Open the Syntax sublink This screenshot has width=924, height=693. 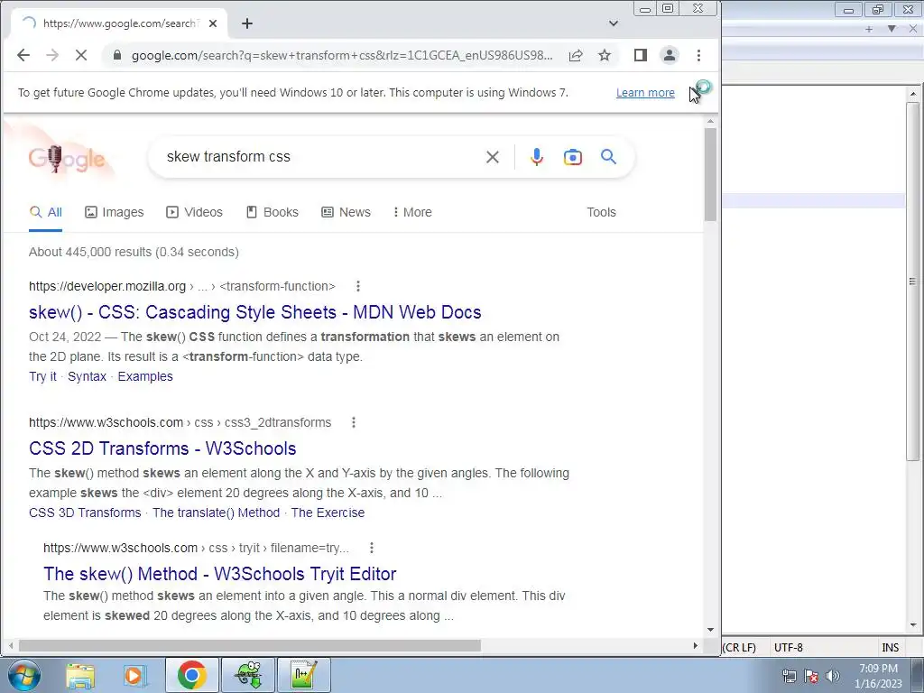pos(87,376)
